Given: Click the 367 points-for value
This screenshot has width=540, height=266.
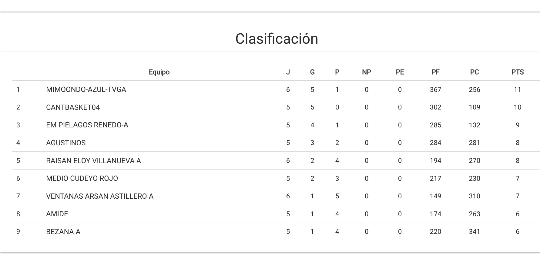Looking at the screenshot, I should 435,89.
